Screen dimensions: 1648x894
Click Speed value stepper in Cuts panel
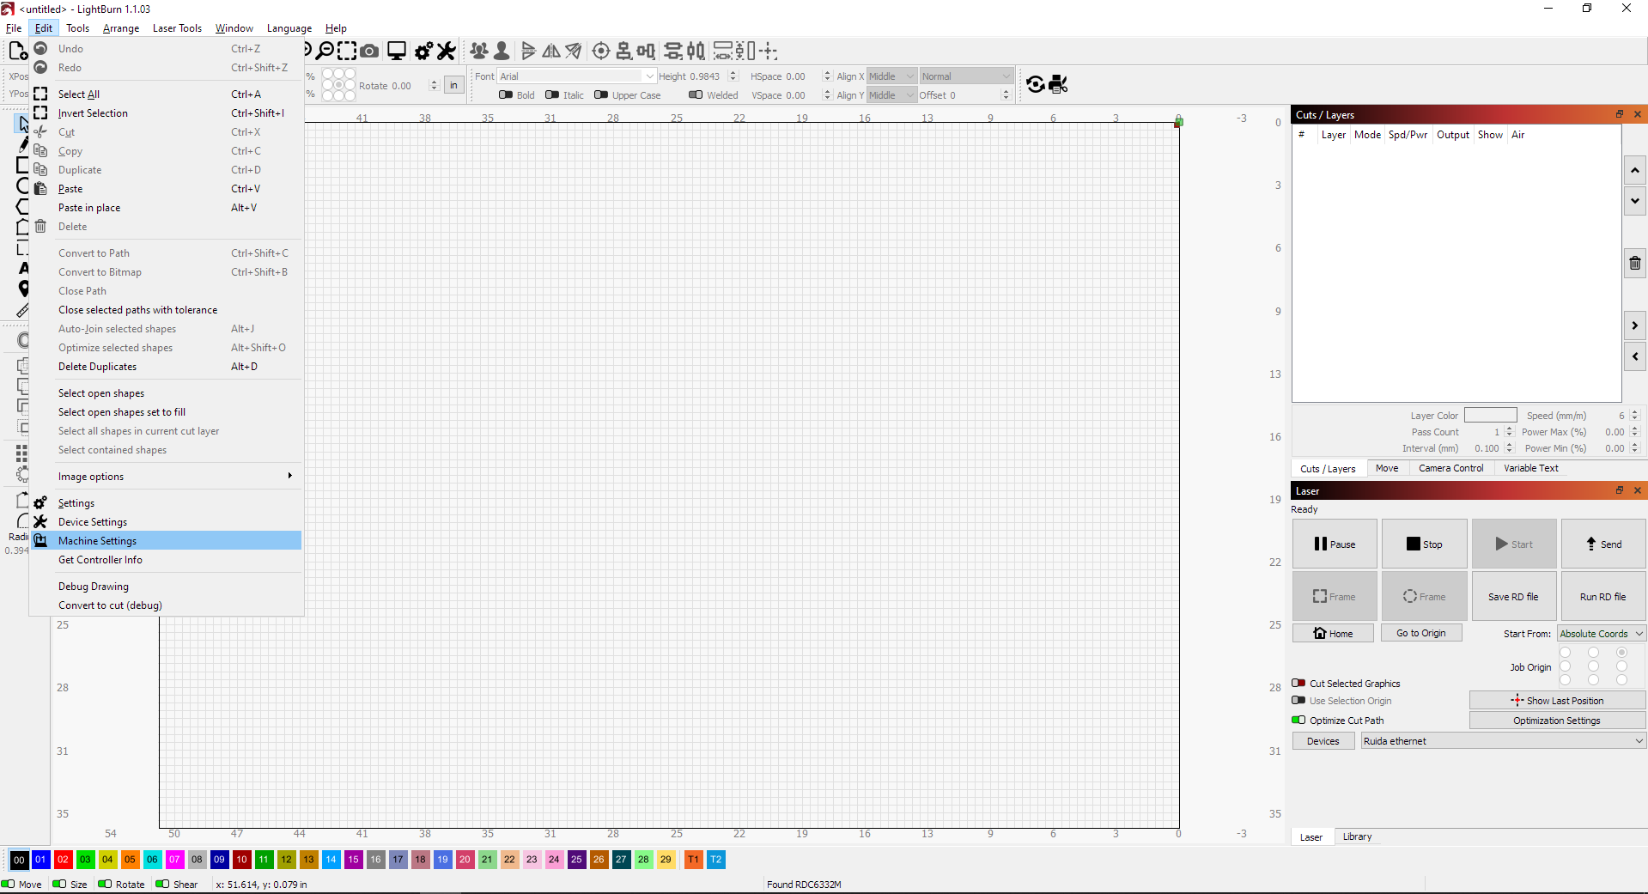(1635, 416)
